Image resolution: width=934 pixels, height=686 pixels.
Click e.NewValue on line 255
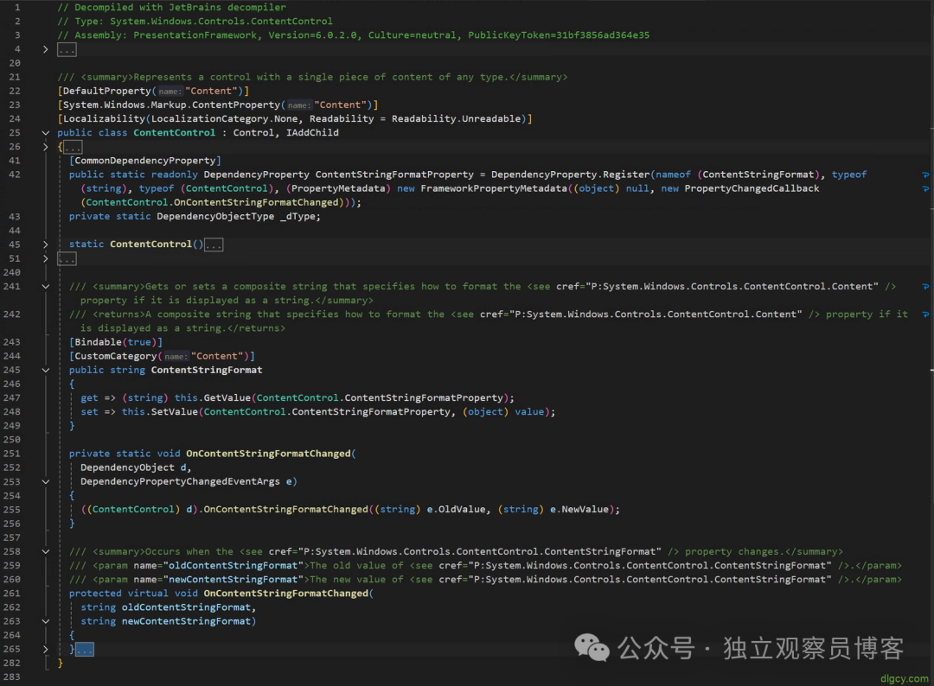tap(579, 510)
